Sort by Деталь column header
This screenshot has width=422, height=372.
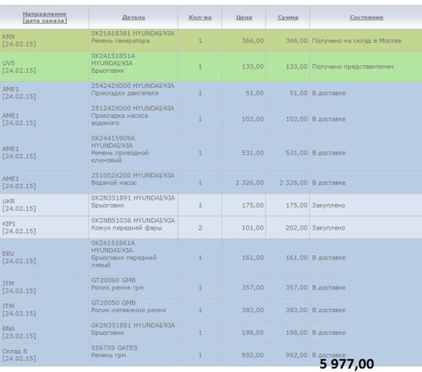(x=134, y=18)
